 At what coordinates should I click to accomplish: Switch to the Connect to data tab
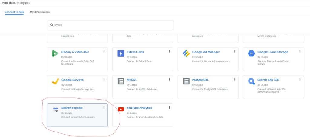pyautogui.click(x=14, y=12)
